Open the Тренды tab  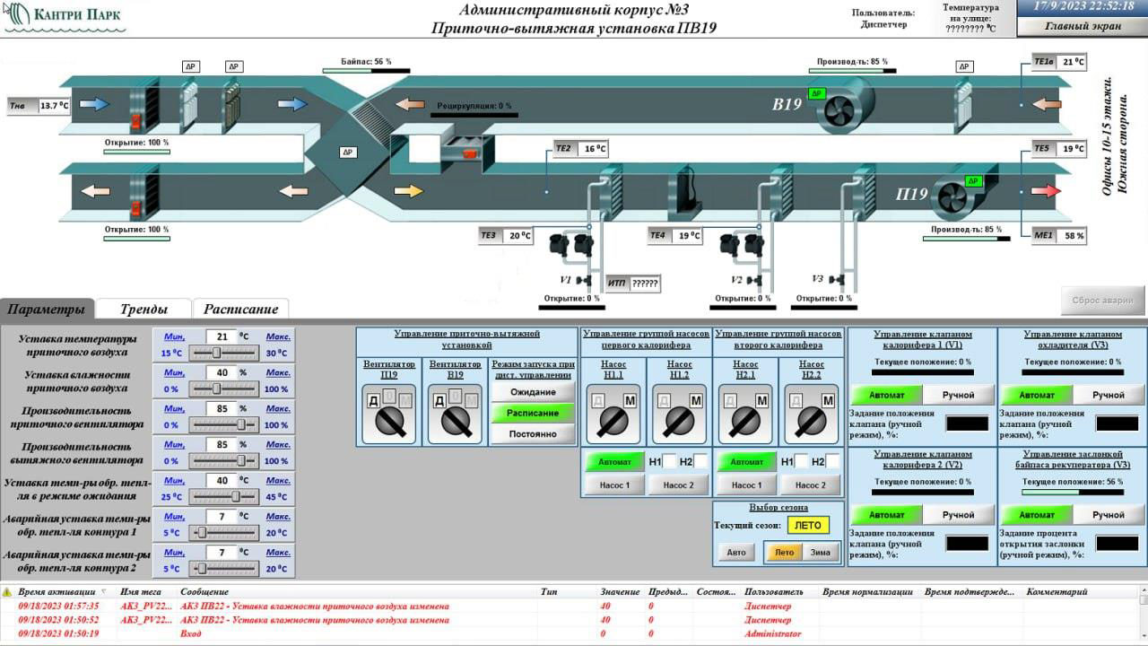(143, 310)
